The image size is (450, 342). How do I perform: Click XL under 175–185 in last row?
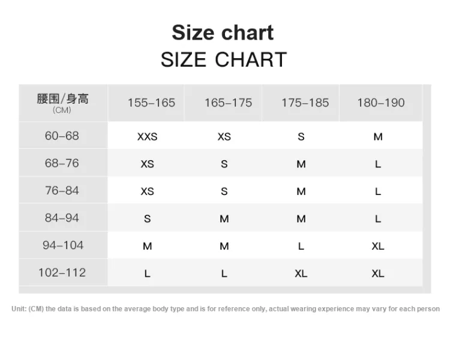tap(301, 274)
